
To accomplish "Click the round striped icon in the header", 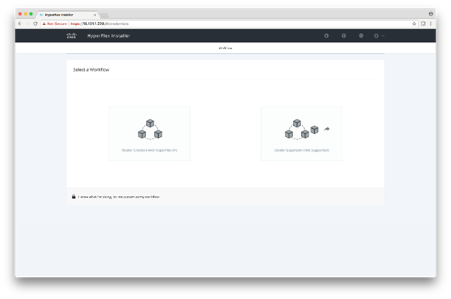I will [361, 35].
